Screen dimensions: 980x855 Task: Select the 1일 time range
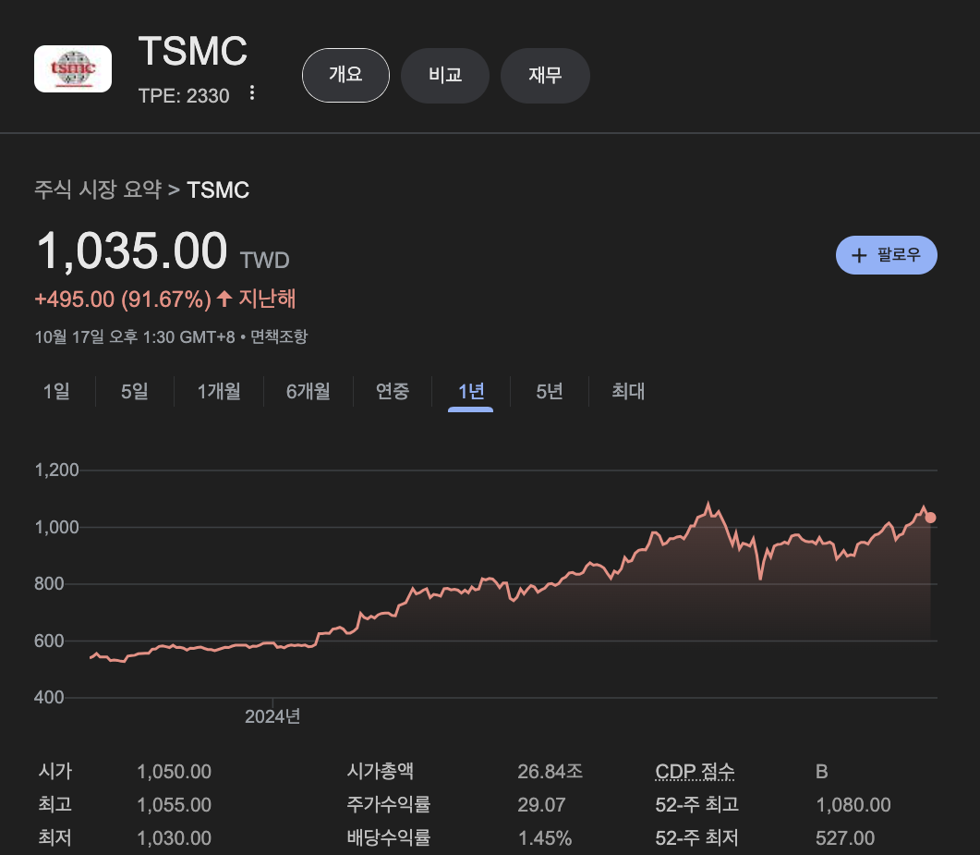56,392
